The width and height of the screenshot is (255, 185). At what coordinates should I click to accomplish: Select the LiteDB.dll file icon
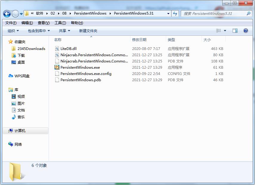(57, 49)
